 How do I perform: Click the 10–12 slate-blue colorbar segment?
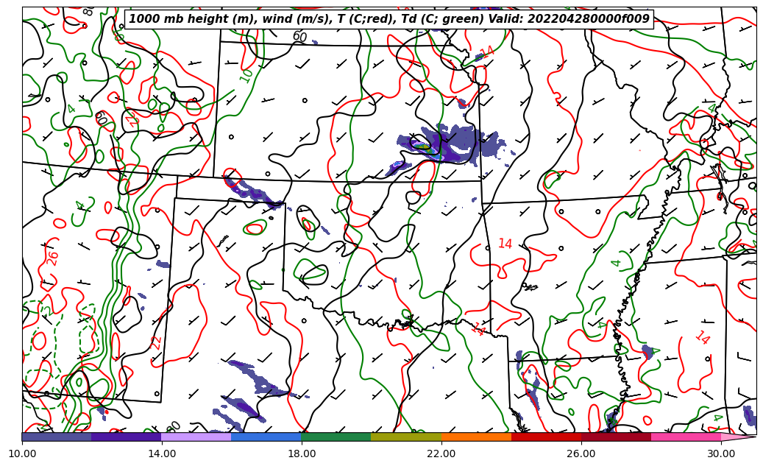pos(57,437)
